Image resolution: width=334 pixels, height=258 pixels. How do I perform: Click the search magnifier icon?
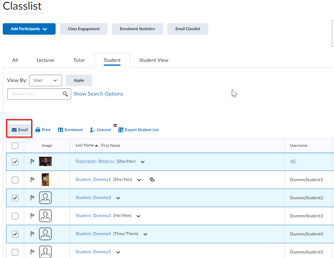pyautogui.click(x=65, y=94)
